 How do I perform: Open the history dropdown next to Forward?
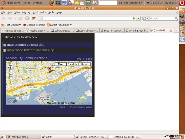pyautogui.click(x=15, y=18)
